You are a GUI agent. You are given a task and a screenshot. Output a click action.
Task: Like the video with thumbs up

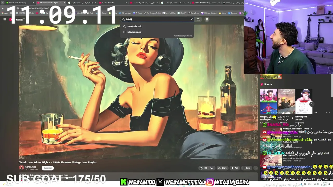[x=203, y=168]
